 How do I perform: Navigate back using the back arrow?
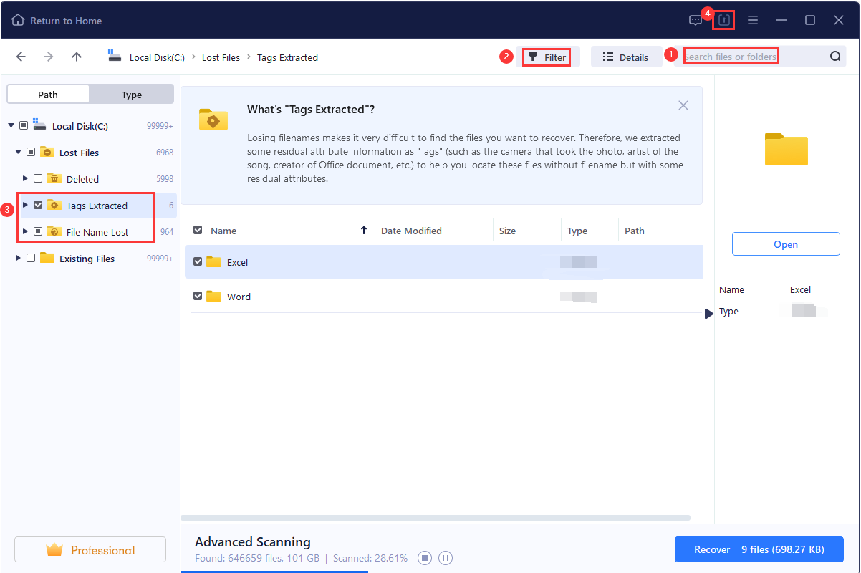(x=21, y=56)
